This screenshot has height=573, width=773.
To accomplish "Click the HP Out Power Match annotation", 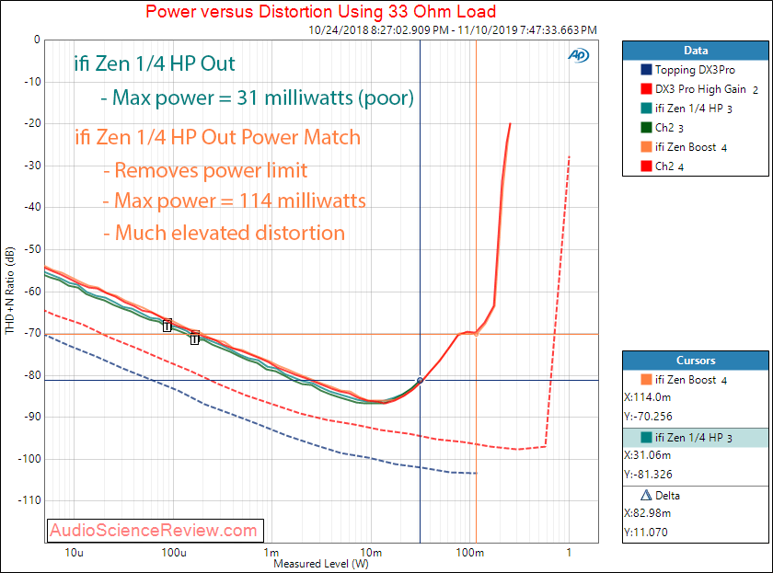I will pyautogui.click(x=218, y=137).
